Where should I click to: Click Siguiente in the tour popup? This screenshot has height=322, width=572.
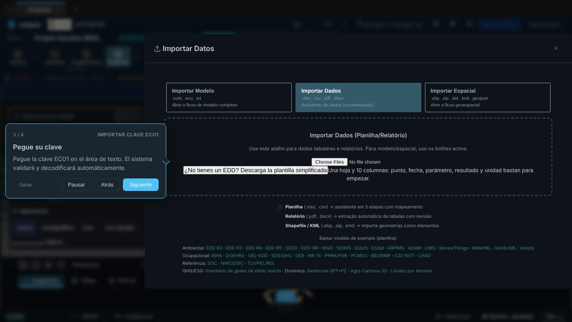[141, 185]
